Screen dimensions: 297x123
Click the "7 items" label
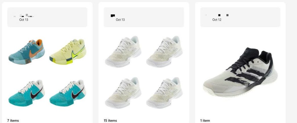(x=13, y=120)
